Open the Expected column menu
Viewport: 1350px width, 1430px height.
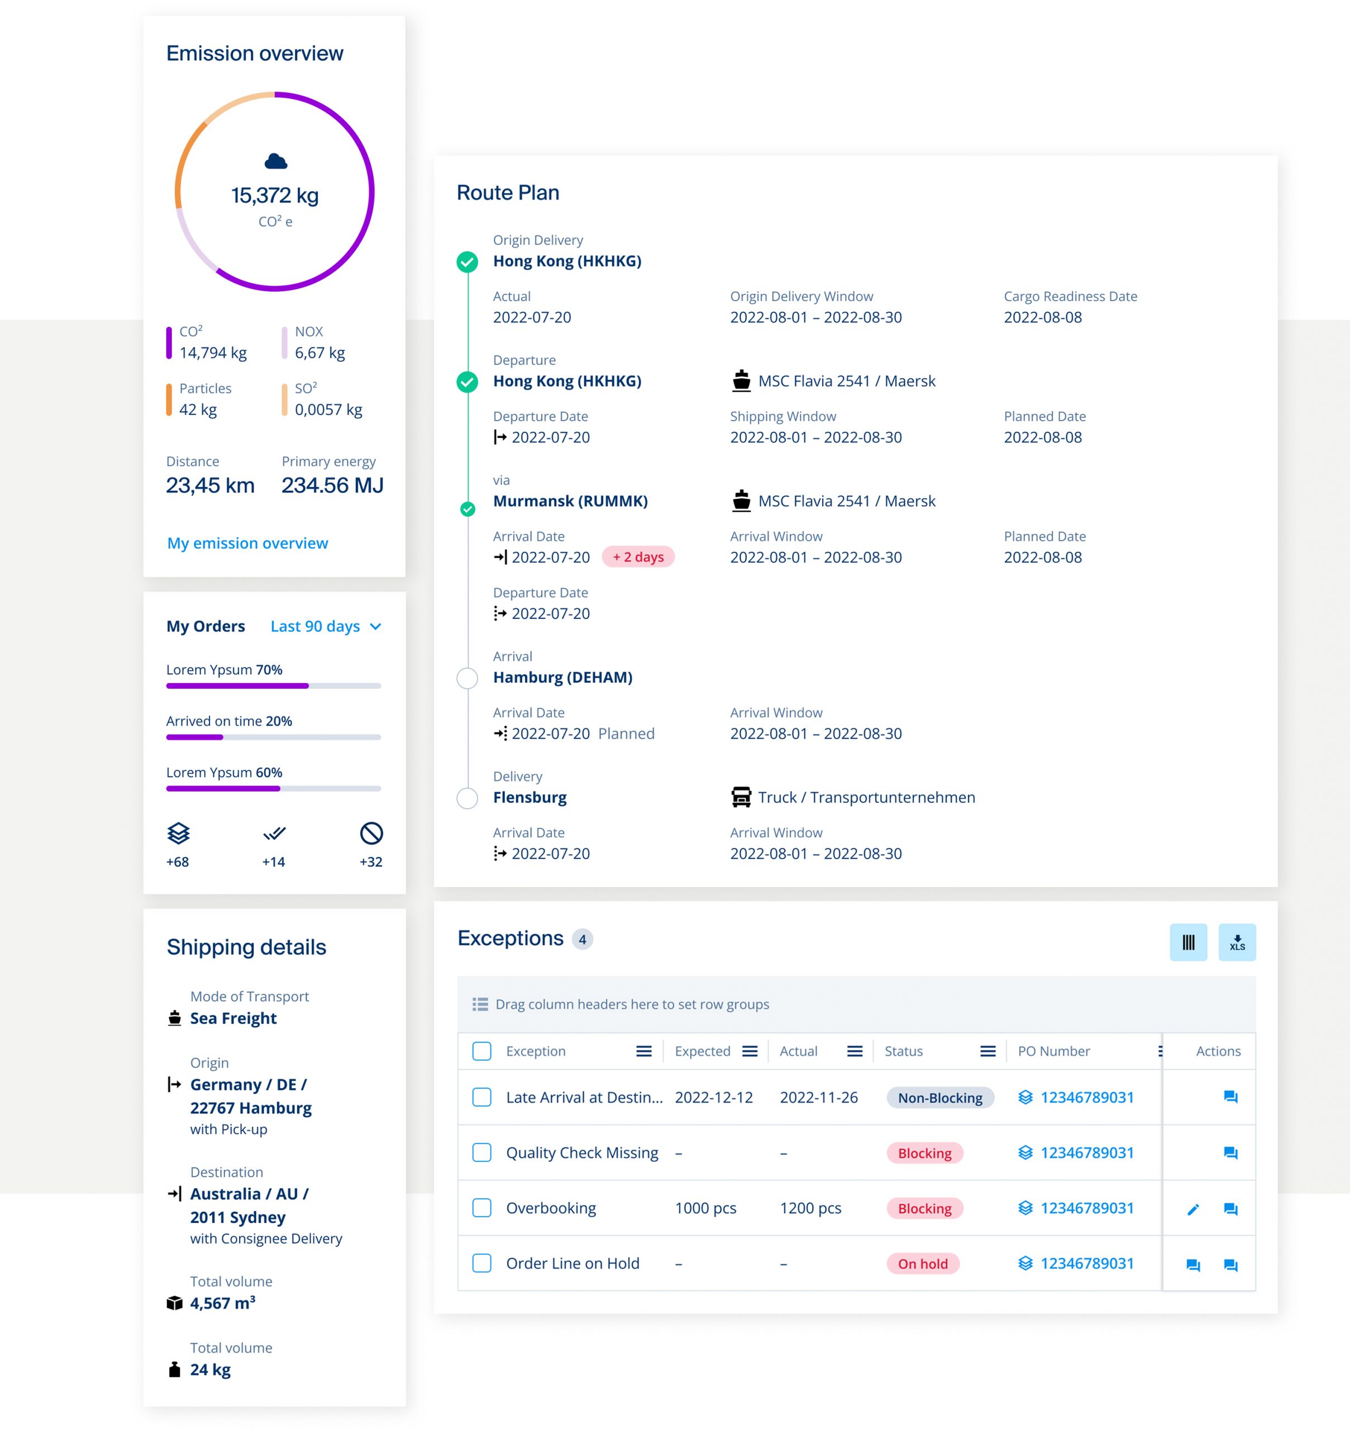[749, 1051]
